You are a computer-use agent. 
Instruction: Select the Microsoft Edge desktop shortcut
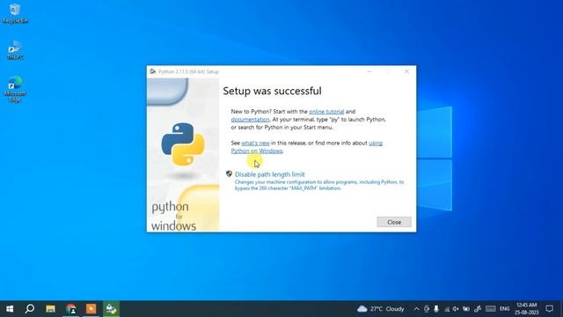[x=15, y=89]
